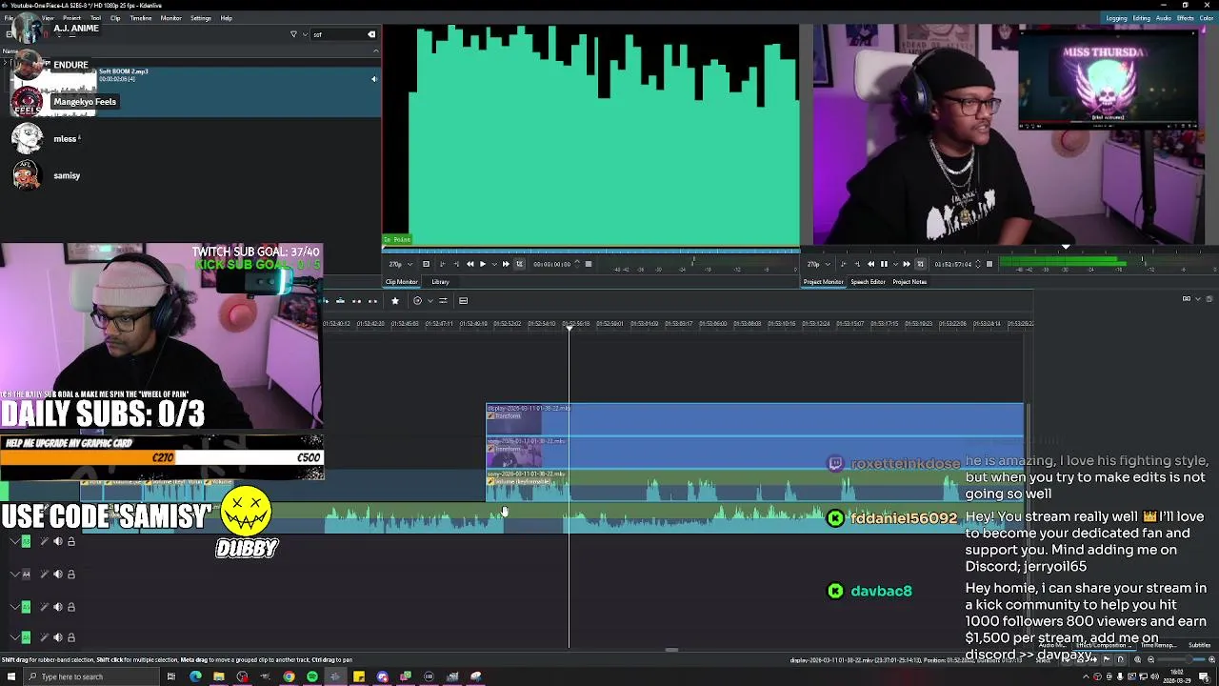Switch to the Project Notes tab
This screenshot has height=686, width=1219.
coord(909,282)
